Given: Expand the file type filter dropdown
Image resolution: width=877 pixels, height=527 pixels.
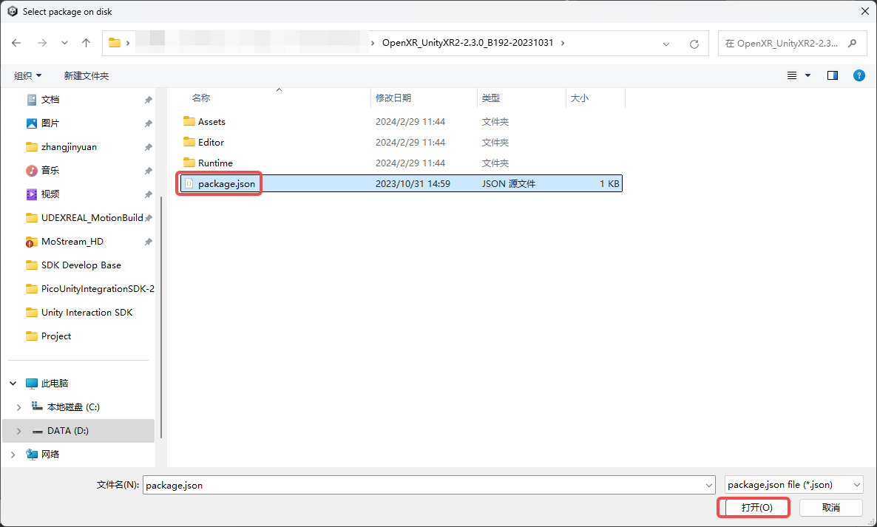Looking at the screenshot, I should point(793,485).
